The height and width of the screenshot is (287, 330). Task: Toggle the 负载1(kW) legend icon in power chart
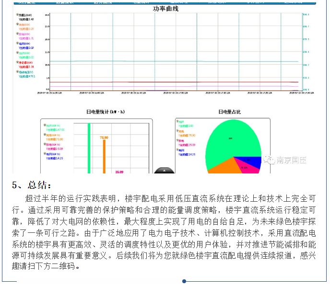pyautogui.click(x=18, y=15)
